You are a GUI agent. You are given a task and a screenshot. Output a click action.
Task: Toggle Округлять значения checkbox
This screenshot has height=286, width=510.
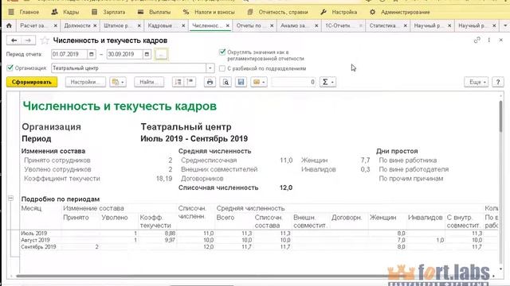(222, 52)
